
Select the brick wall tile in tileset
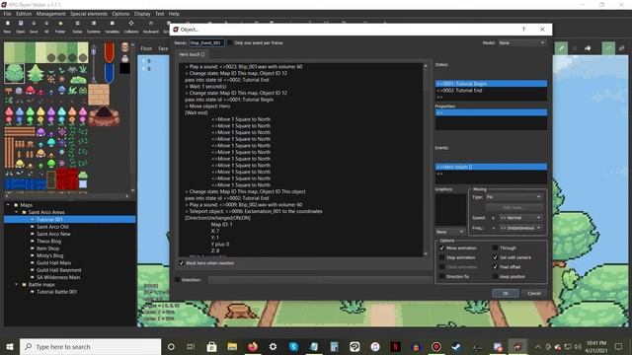(x=99, y=95)
